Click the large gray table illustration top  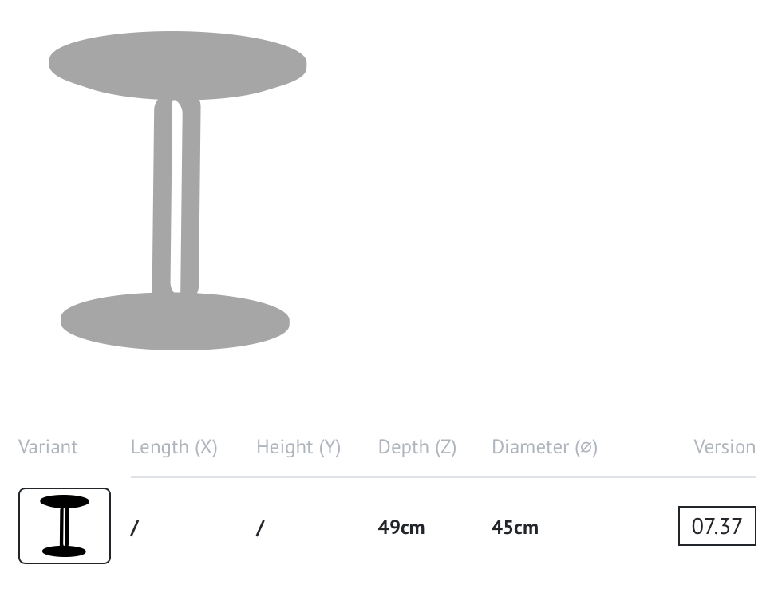(x=177, y=65)
